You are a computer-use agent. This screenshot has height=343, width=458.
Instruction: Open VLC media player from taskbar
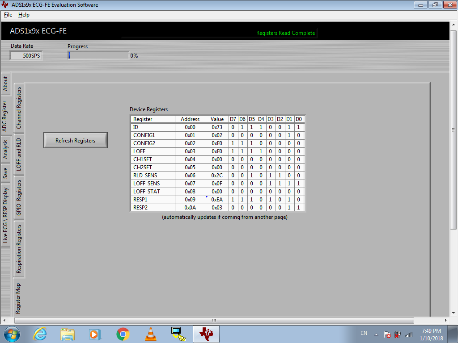click(x=150, y=334)
